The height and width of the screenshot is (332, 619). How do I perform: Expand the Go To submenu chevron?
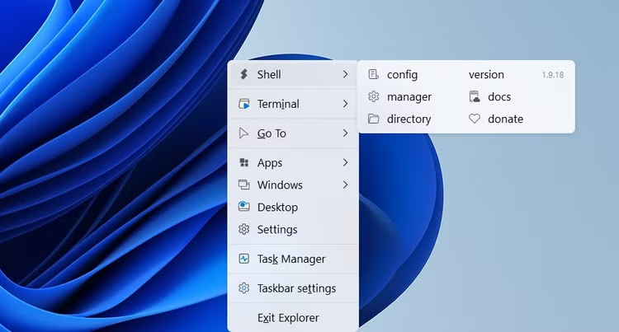(345, 133)
